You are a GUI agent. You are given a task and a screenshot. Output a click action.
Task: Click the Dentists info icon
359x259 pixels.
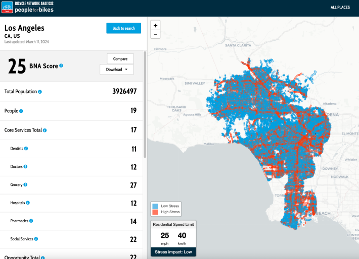coord(26,148)
